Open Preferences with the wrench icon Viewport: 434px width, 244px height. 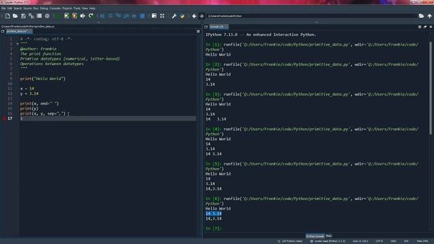coord(174,16)
